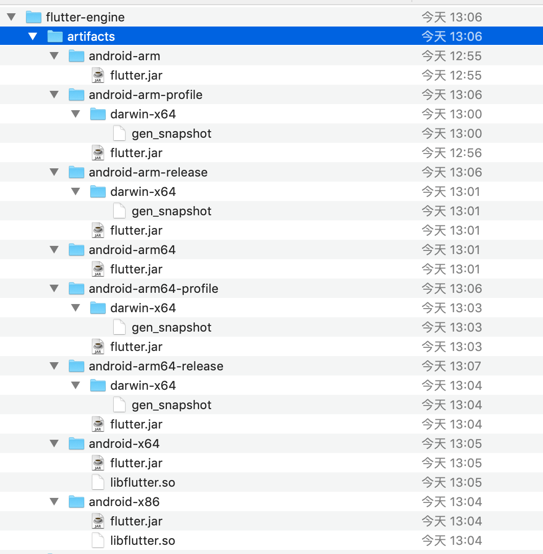Collapse the android-x86 folder
The height and width of the screenshot is (554, 543).
tap(54, 502)
